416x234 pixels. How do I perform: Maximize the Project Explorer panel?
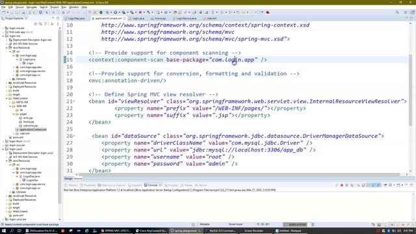pos(58,18)
